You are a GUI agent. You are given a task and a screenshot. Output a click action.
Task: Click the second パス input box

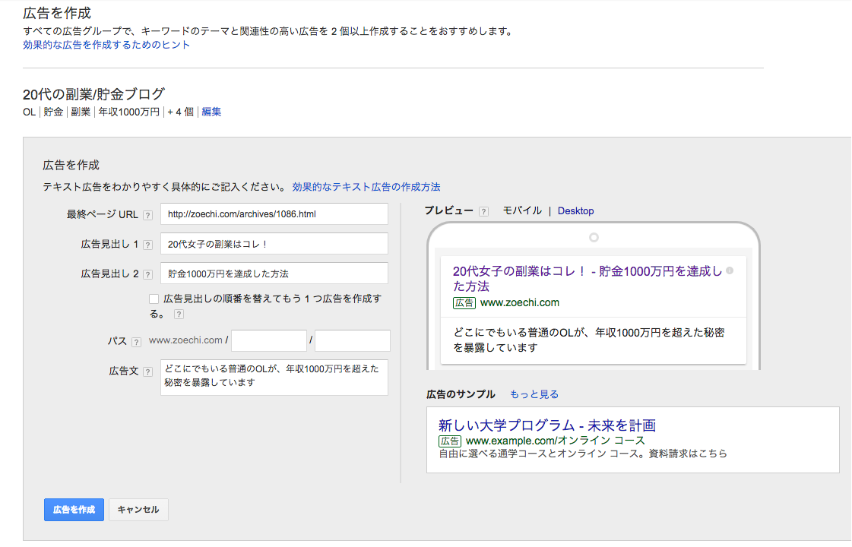pos(352,340)
